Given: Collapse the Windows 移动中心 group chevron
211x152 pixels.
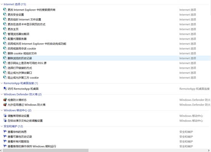Looking at the screenshot, I should [x=2, y=110].
